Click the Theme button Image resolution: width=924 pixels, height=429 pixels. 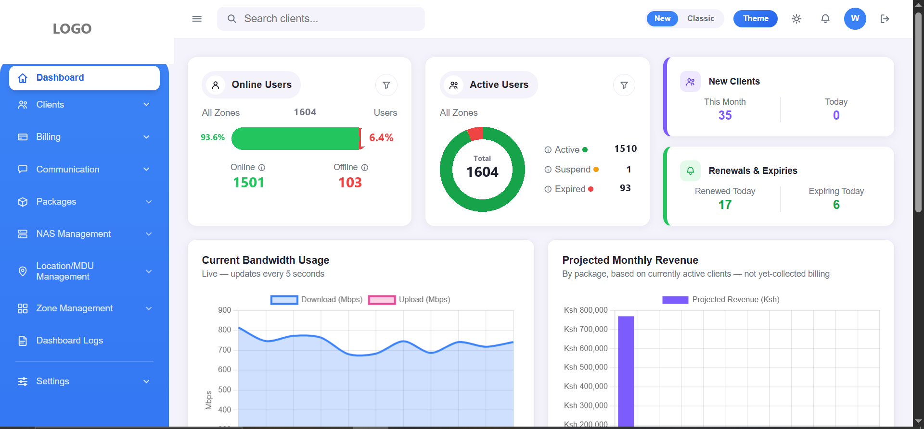[756, 19]
